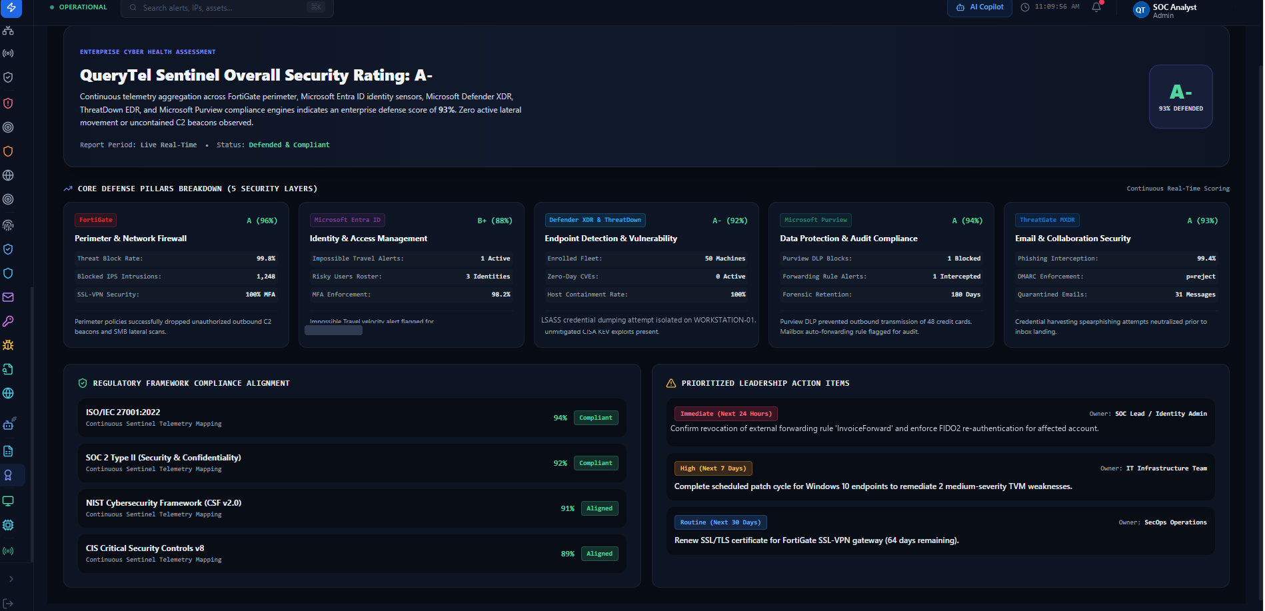
Task: Open the green broadcast signal sidebar icon
Action: tap(8, 551)
